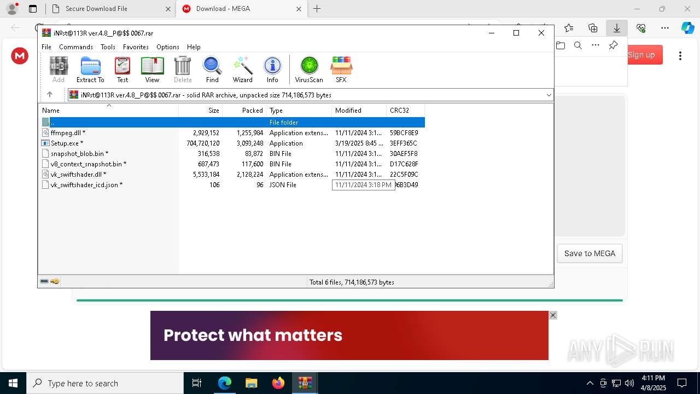Screen dimensions: 700x394
Task: Show archive Info
Action: pyautogui.click(x=272, y=69)
